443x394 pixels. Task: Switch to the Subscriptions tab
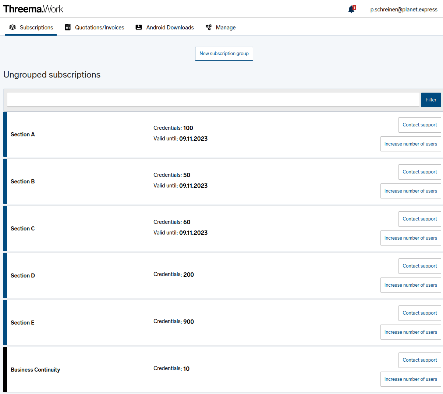click(31, 27)
